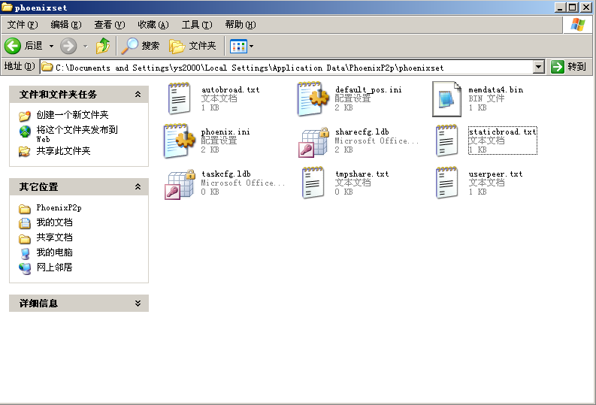596x405 pixels.
Task: Click the 网上邻居 network icon
Action: click(x=25, y=268)
